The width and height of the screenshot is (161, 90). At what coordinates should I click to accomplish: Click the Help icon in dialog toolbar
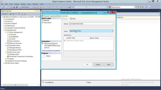[73, 19]
